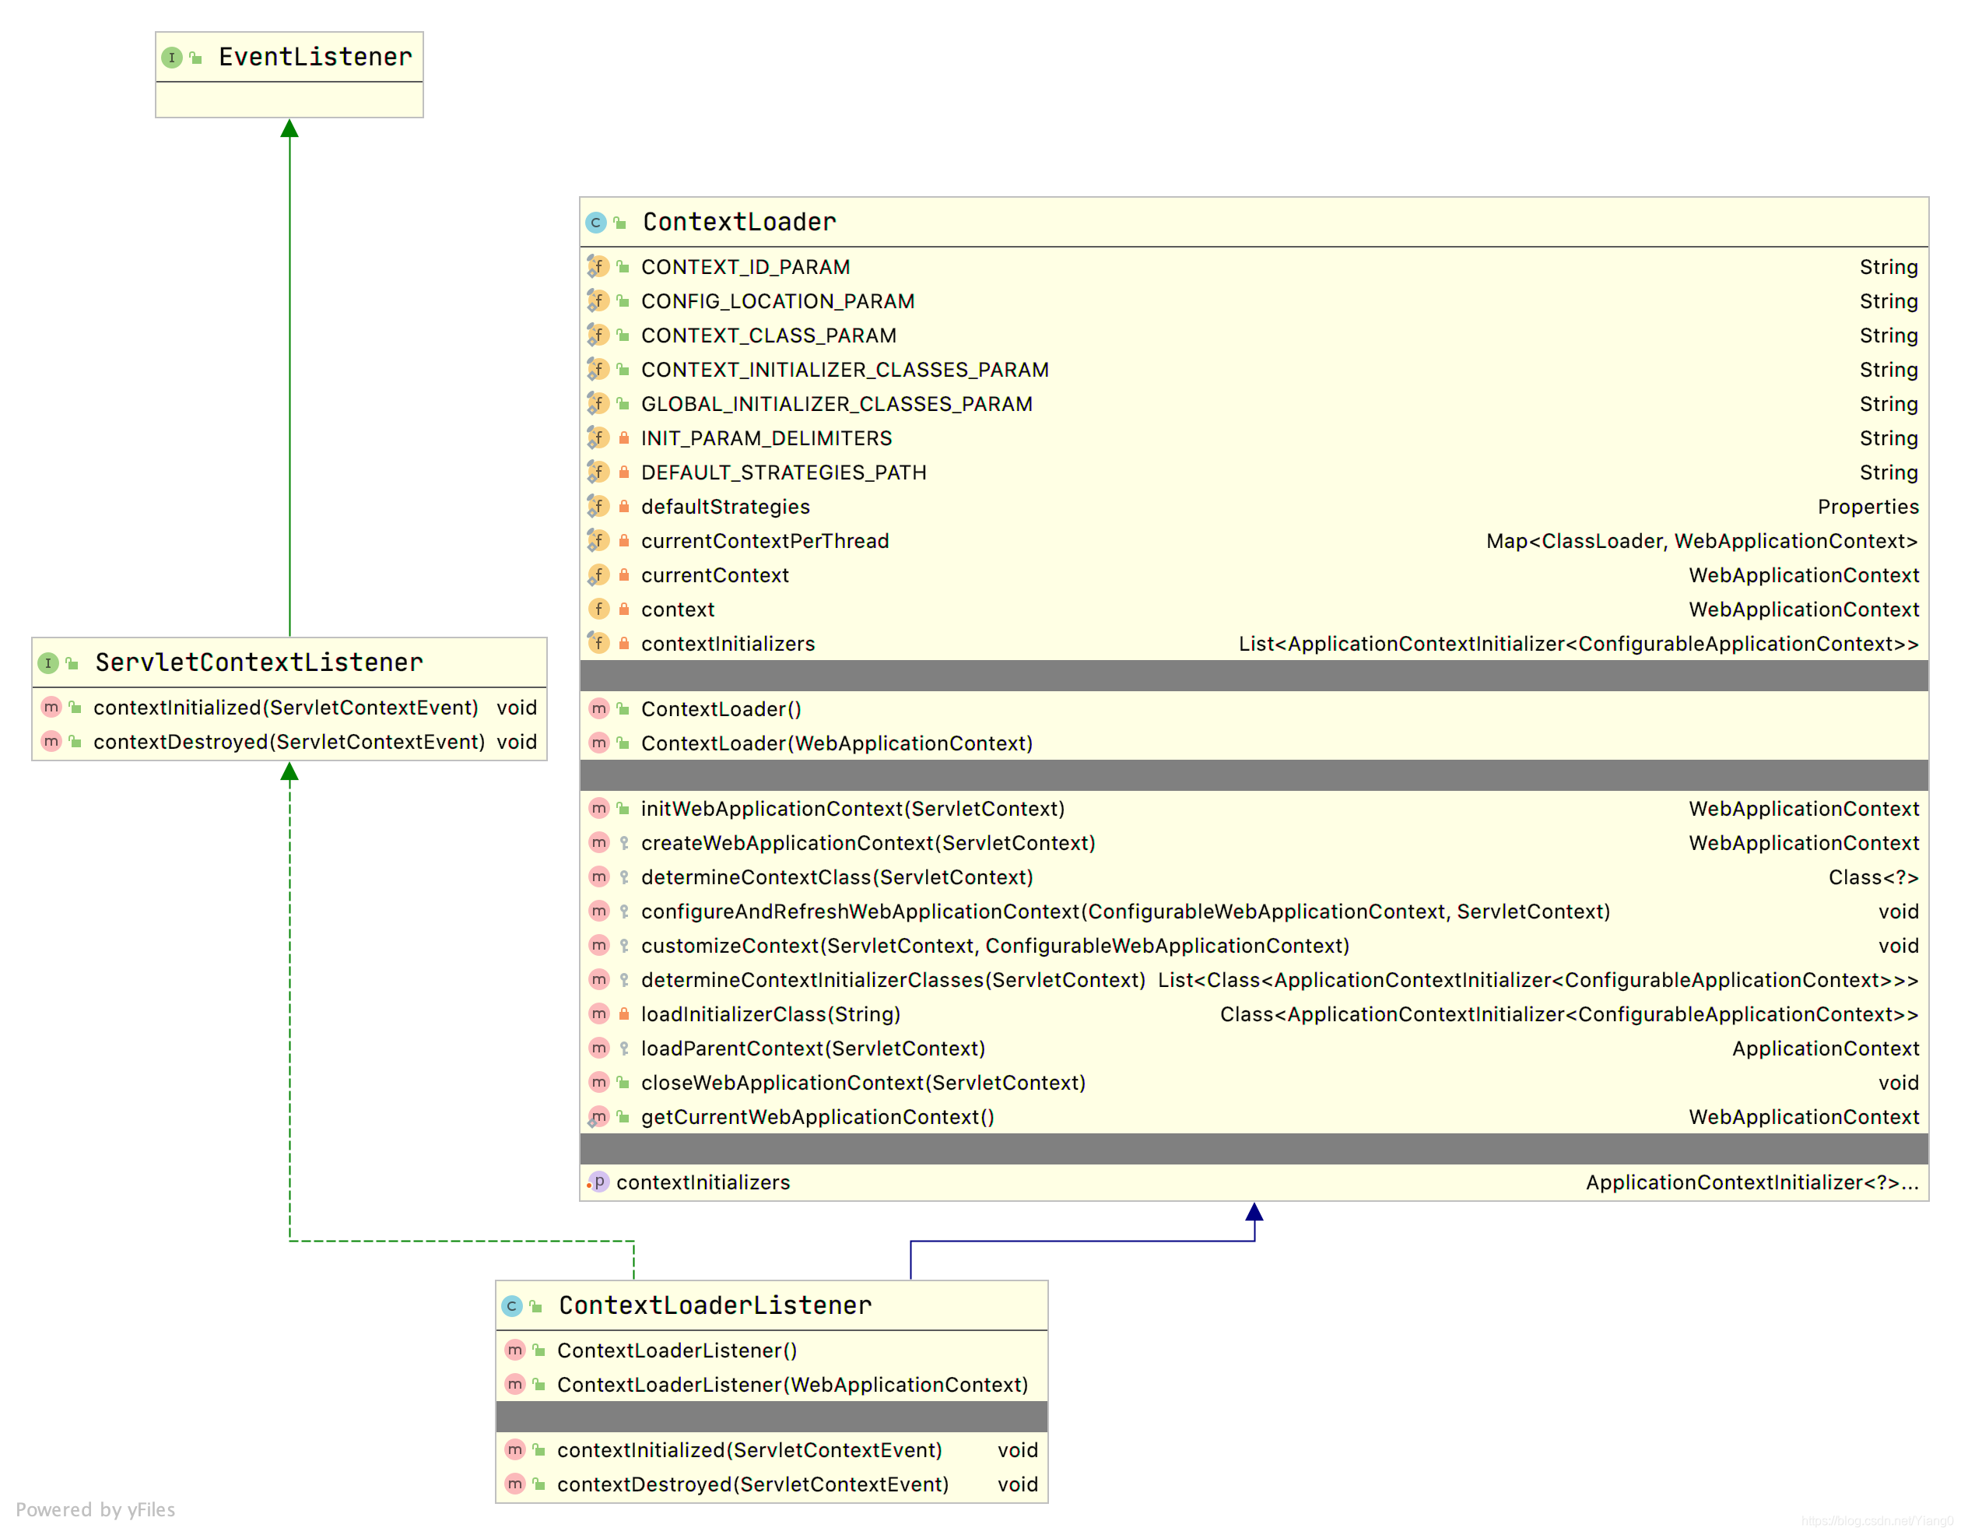
Task: Select ContextLoader(WebApplicationContext) constructor name
Action: point(837,743)
